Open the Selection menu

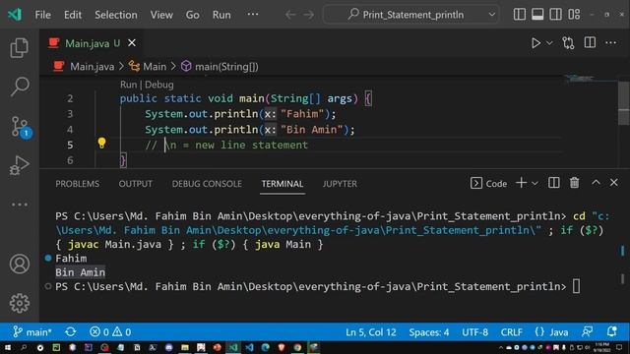click(x=116, y=15)
